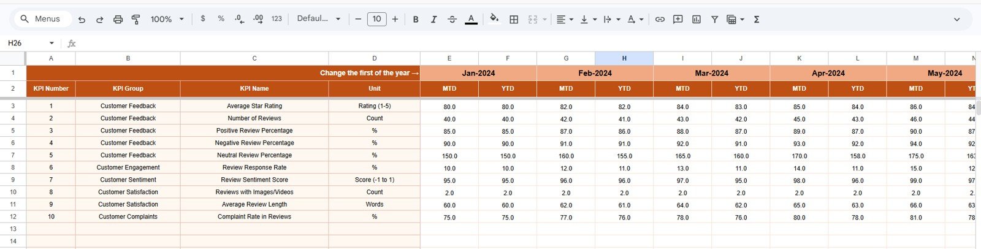This screenshot has width=981, height=249.
Task: Increase decimal places icon
Action: pyautogui.click(x=258, y=19)
